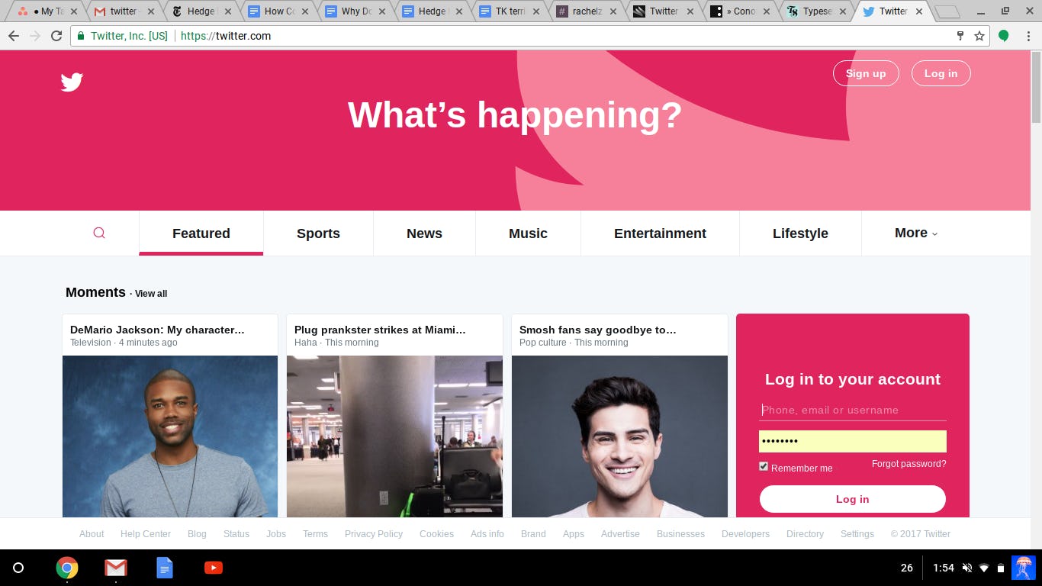Image resolution: width=1042 pixels, height=586 pixels.
Task: Open the Chrome OS launcher circle
Action: click(x=18, y=568)
